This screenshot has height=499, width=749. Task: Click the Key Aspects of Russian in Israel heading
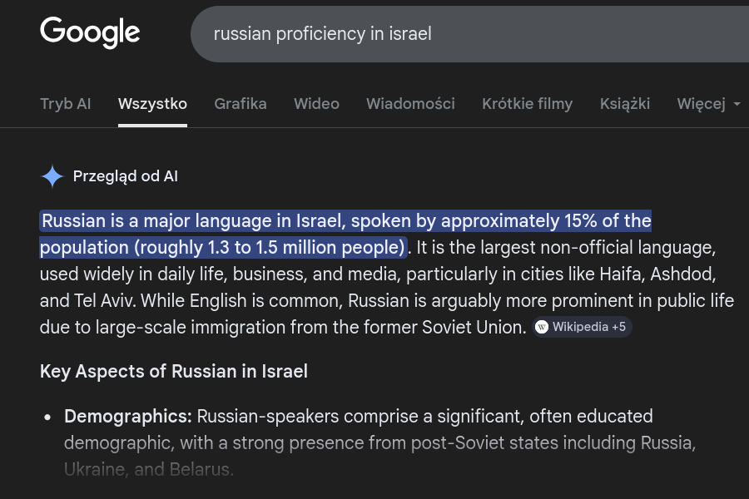pyautogui.click(x=174, y=371)
